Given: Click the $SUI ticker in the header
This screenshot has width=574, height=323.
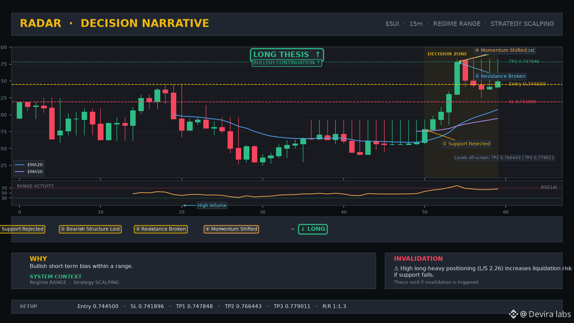Looking at the screenshot, I should tap(392, 24).
